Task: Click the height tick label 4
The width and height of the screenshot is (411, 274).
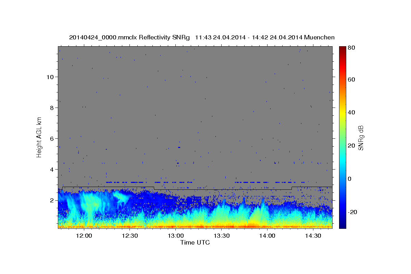Action: 52,169
